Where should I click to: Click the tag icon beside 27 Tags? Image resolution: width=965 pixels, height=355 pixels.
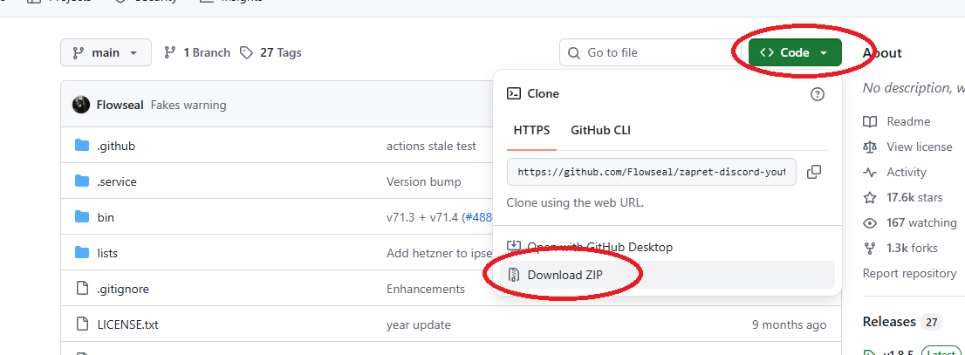tap(247, 53)
